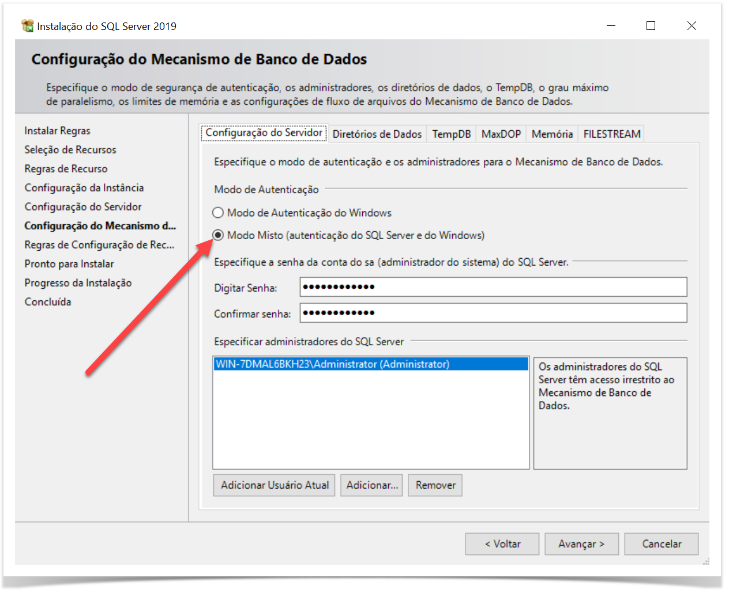
Task: Select the Configuração do Servidor tab
Action: [264, 133]
